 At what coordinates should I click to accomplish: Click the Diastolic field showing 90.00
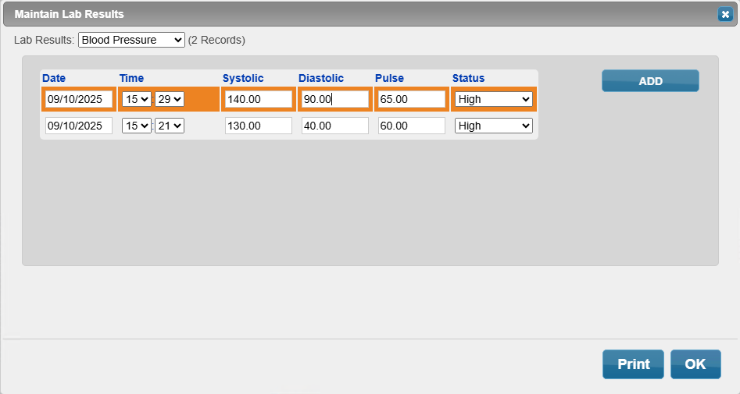(334, 99)
